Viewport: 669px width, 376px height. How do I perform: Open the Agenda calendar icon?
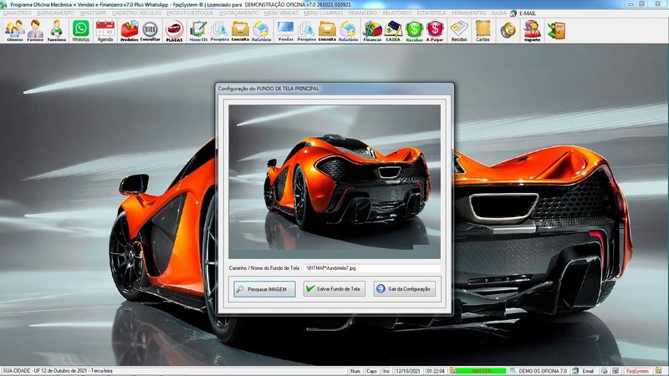click(x=105, y=31)
